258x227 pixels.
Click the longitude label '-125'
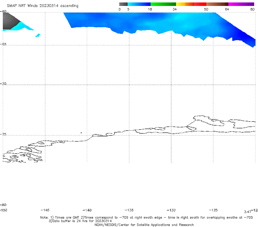point(213,210)
